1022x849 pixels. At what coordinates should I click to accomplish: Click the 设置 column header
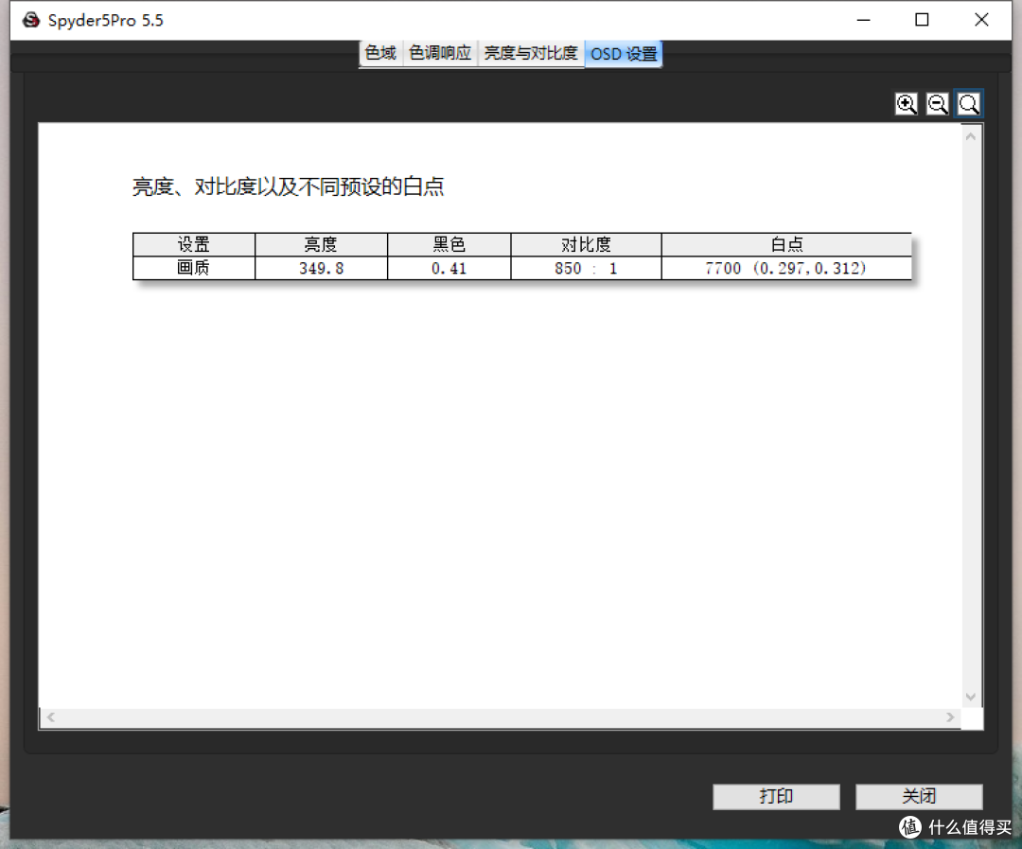point(194,244)
